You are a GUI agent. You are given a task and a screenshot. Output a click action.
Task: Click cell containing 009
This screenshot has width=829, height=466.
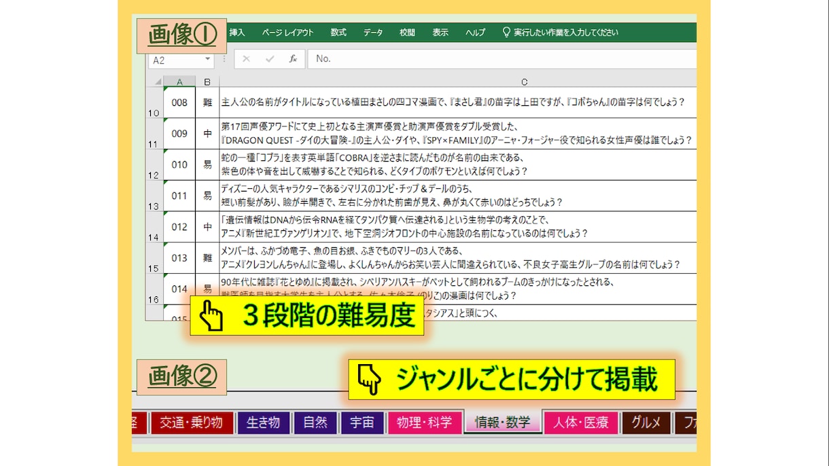(x=179, y=134)
